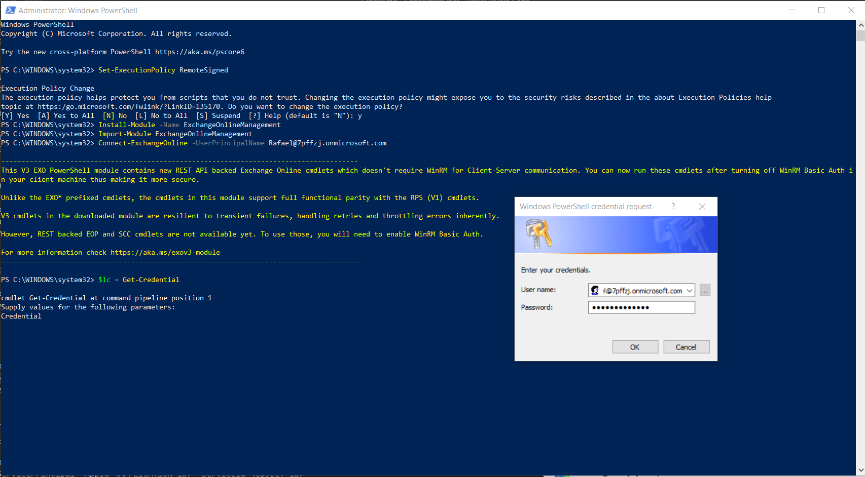Screen dimensions: 865x477
Task: Click the '[Y] Yes' option text
Action: point(15,115)
